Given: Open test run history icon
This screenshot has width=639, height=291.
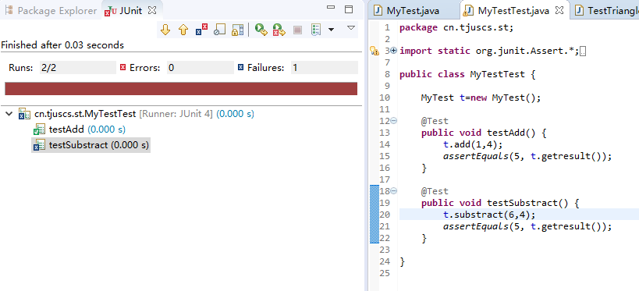Looking at the screenshot, I should (x=316, y=30).
